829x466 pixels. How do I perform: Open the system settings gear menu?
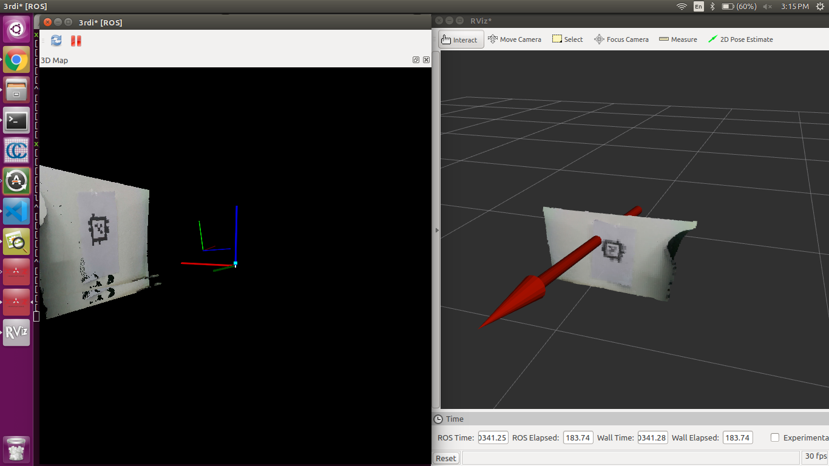coord(821,6)
